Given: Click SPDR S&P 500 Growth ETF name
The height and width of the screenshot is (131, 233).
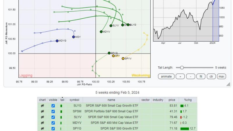Looking at the screenshot, I should pyautogui.click(x=119, y=128).
